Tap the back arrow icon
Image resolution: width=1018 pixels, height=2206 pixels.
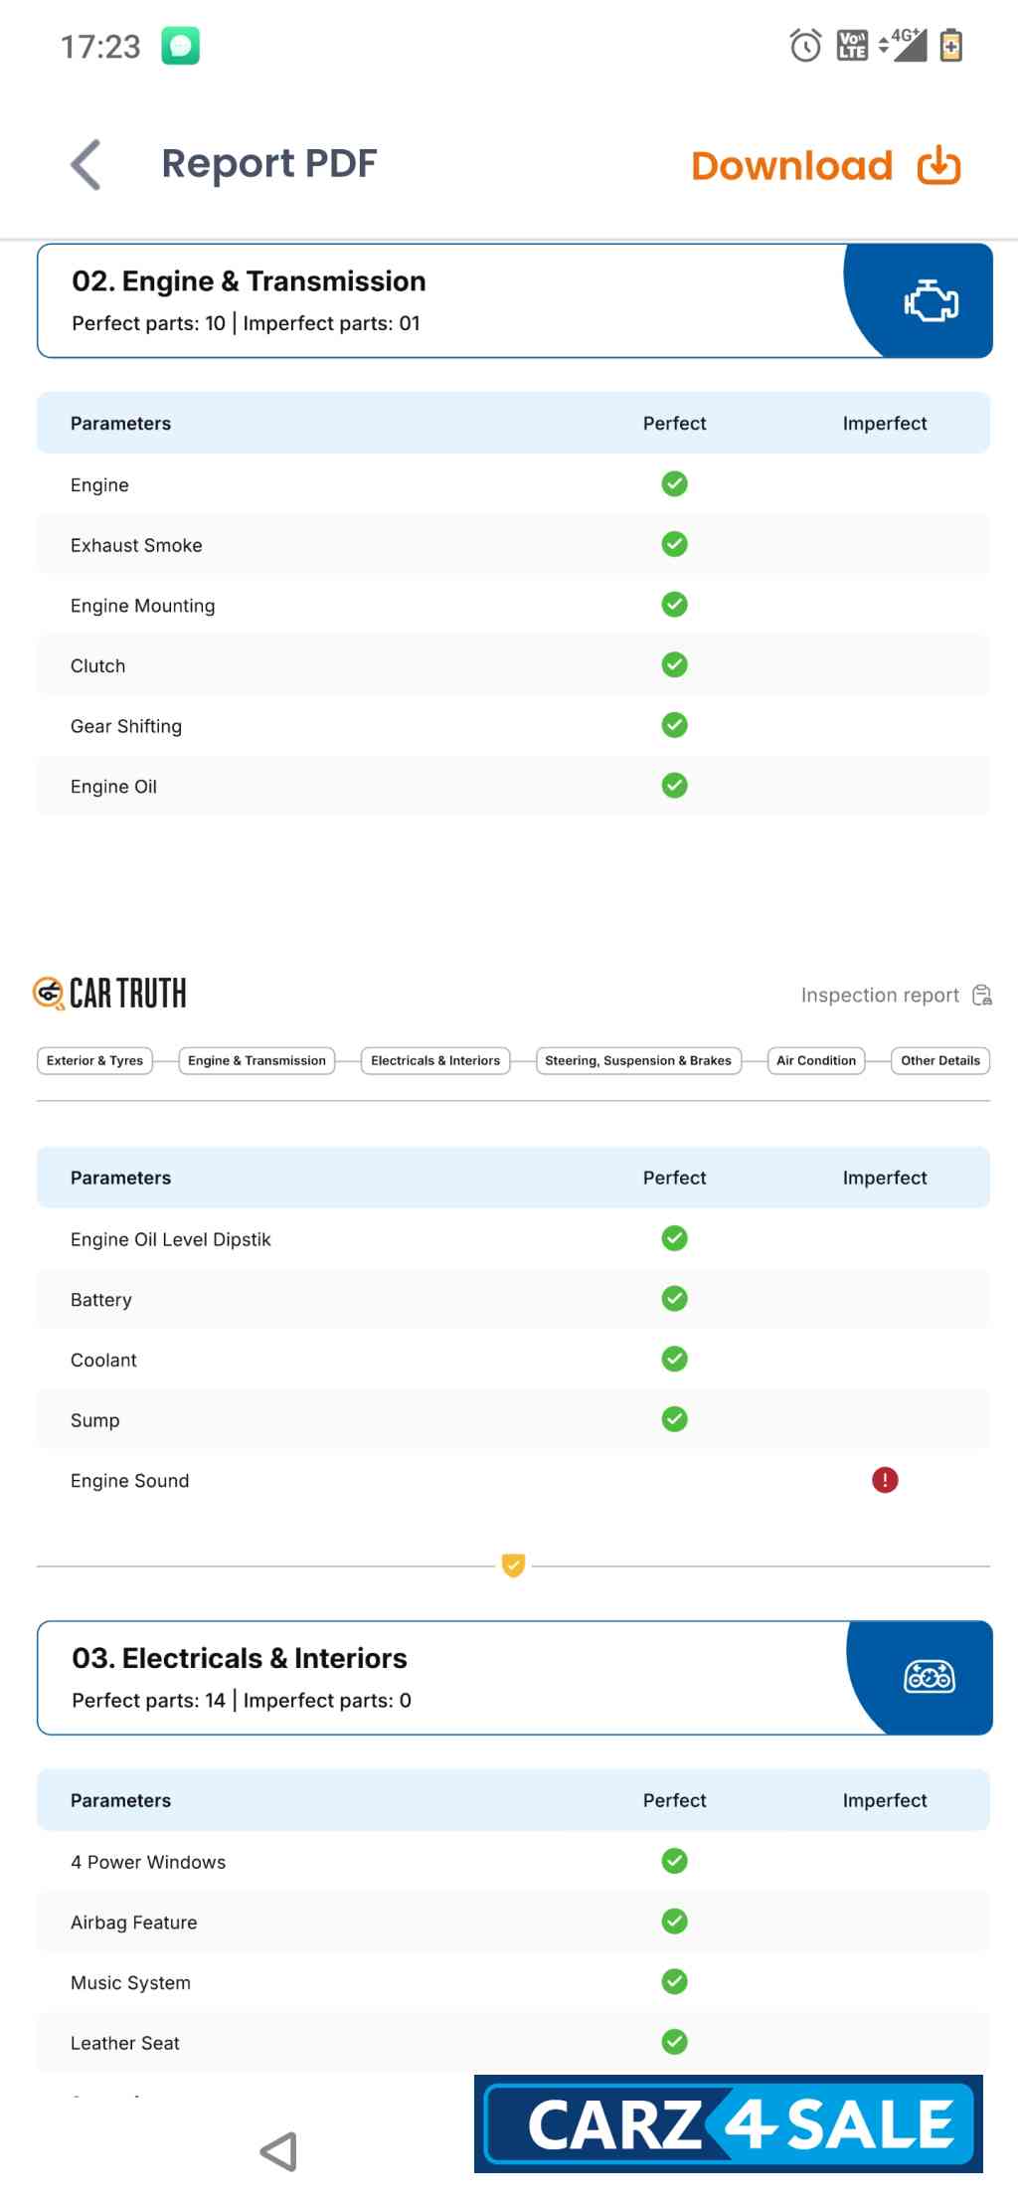pos(86,164)
